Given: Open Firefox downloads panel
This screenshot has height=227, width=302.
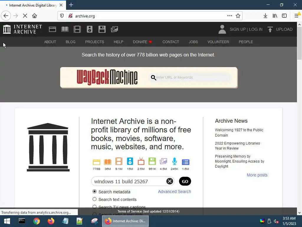Looking at the screenshot, I should point(265,16).
